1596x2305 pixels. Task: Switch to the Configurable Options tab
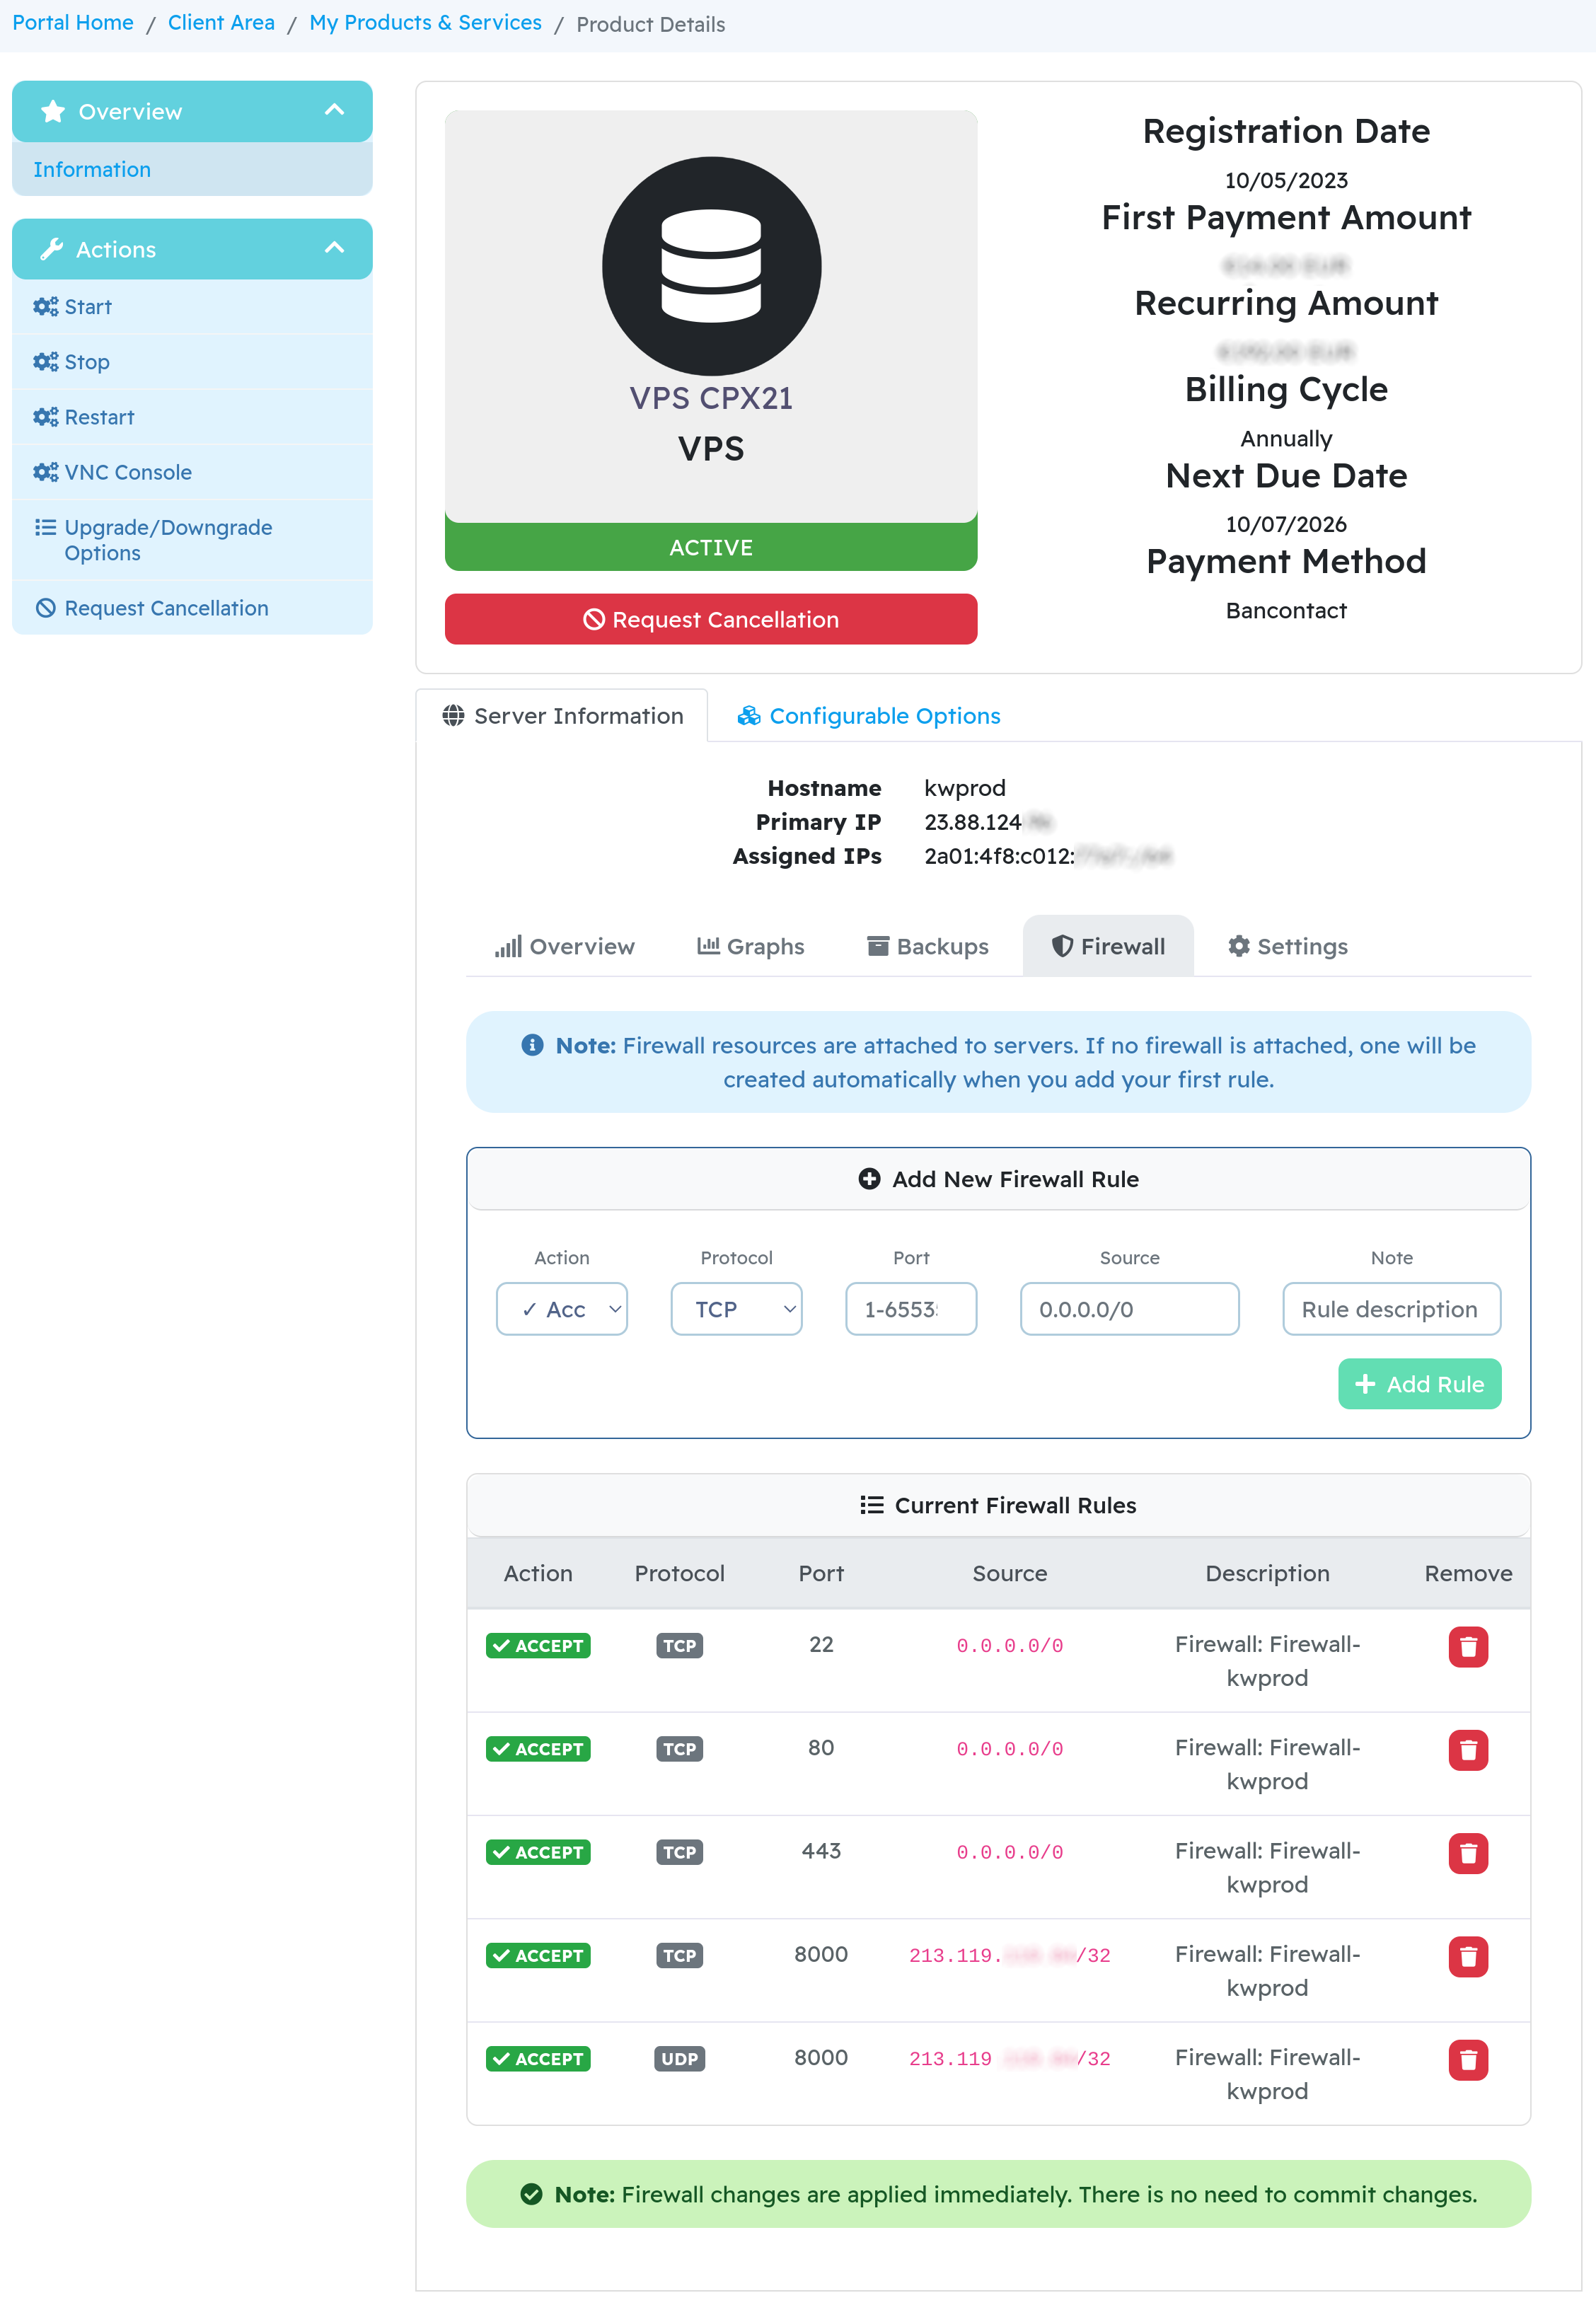click(x=868, y=716)
